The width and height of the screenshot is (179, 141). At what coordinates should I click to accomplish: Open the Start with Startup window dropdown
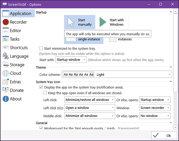(x=71, y=60)
